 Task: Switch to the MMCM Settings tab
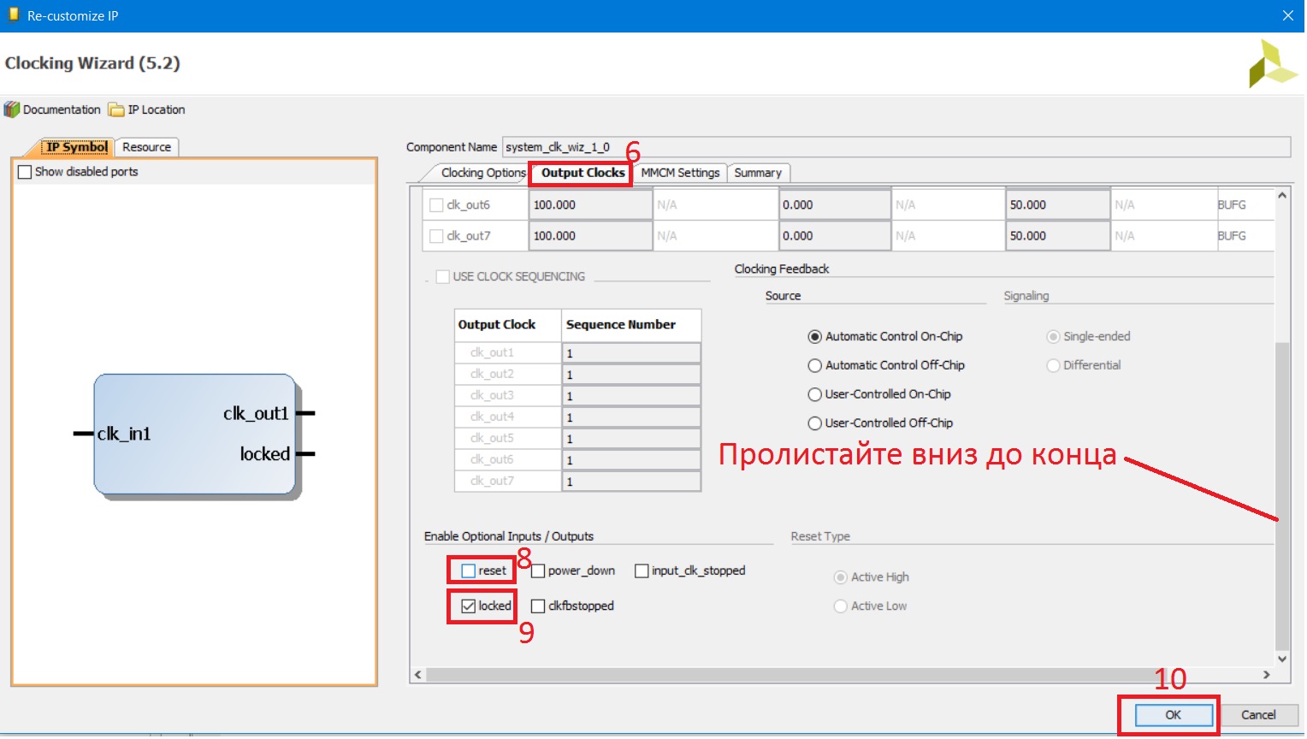click(680, 173)
